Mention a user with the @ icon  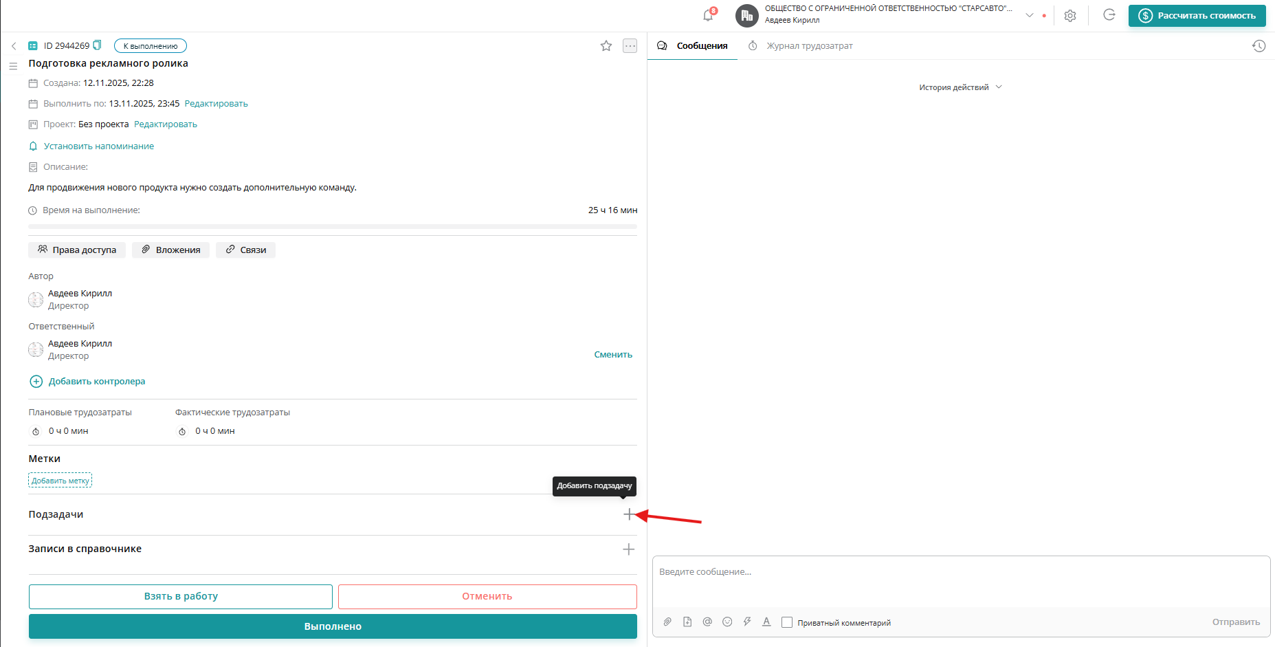[x=707, y=622]
